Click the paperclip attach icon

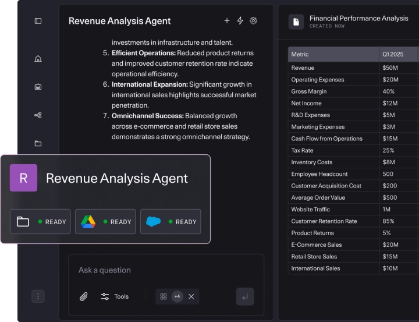click(84, 296)
